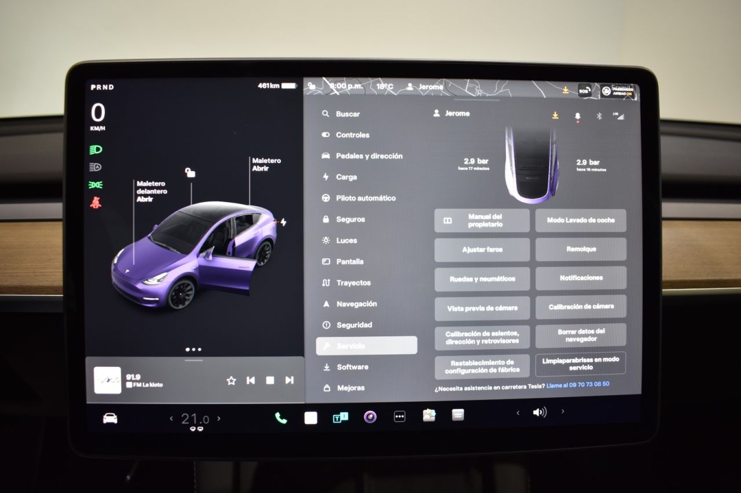Tap the notification bell icon
Image resolution: width=741 pixels, height=493 pixels.
(577, 116)
